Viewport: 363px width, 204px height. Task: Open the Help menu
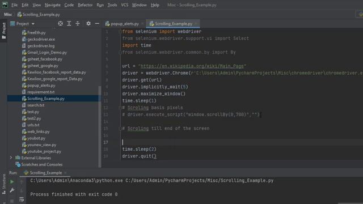155,5
